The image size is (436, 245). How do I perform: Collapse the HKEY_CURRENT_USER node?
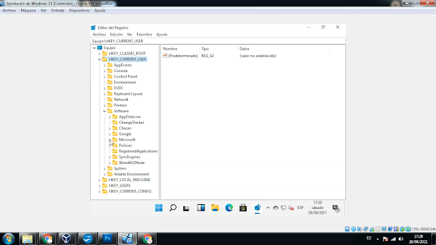click(99, 59)
